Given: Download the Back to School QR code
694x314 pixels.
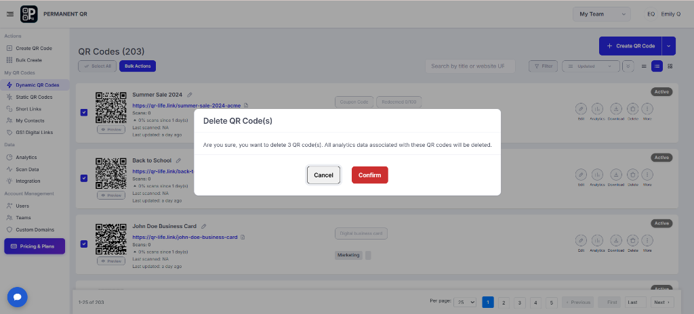Looking at the screenshot, I should 615,174.
